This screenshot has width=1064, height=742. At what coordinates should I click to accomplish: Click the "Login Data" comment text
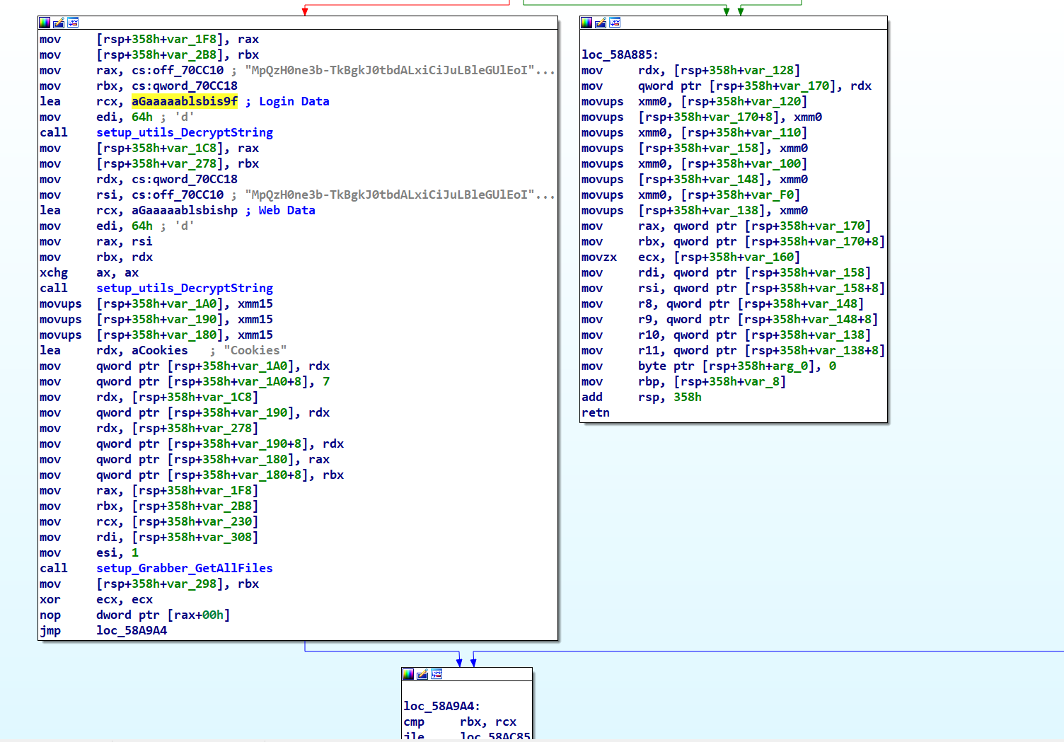coord(294,101)
